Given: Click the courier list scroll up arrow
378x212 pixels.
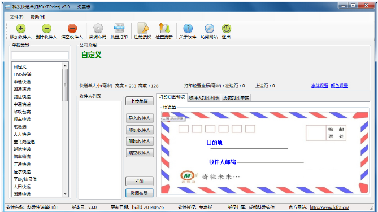Looking at the screenshot, I should click(65, 65).
